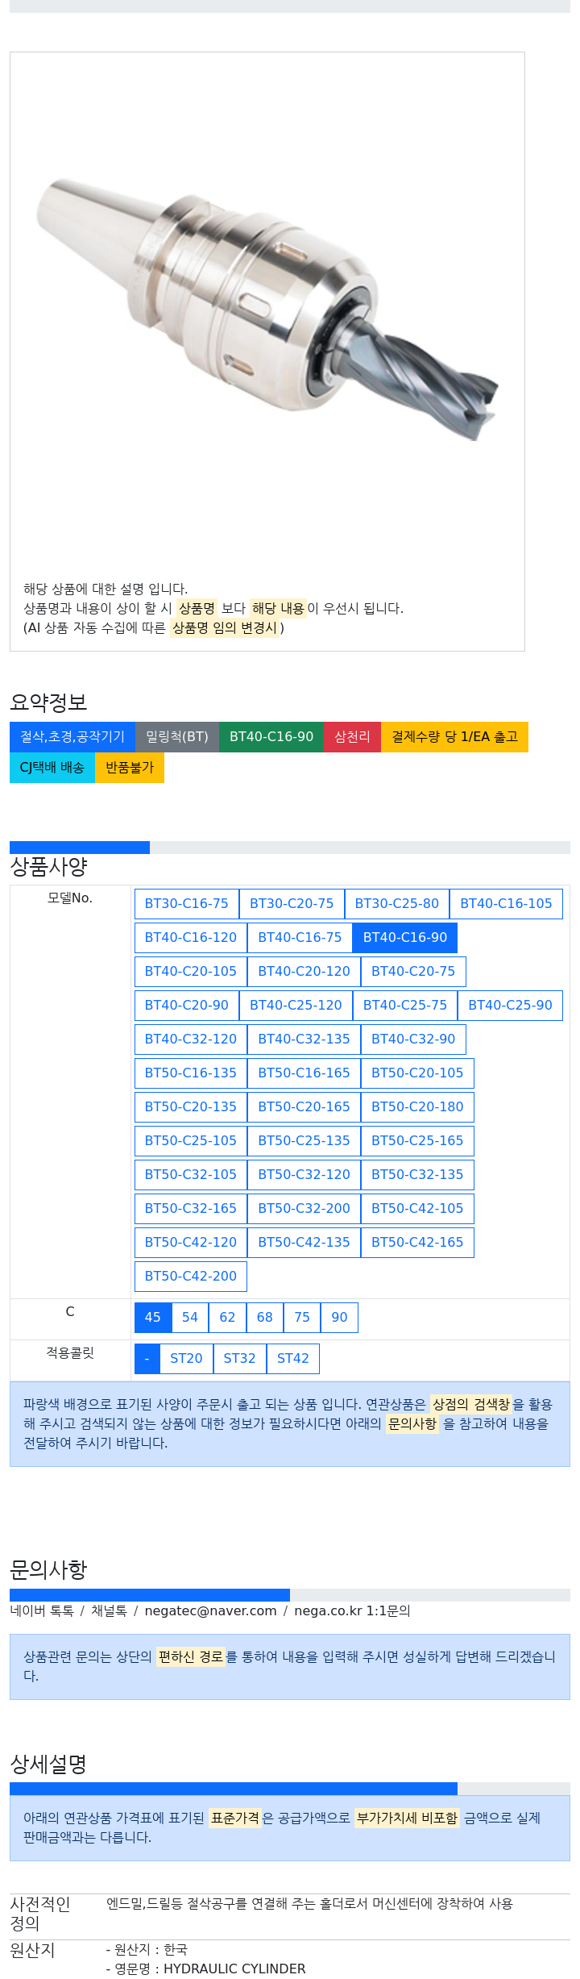Click the milling chuck product image
The image size is (580, 1979).
point(267,310)
